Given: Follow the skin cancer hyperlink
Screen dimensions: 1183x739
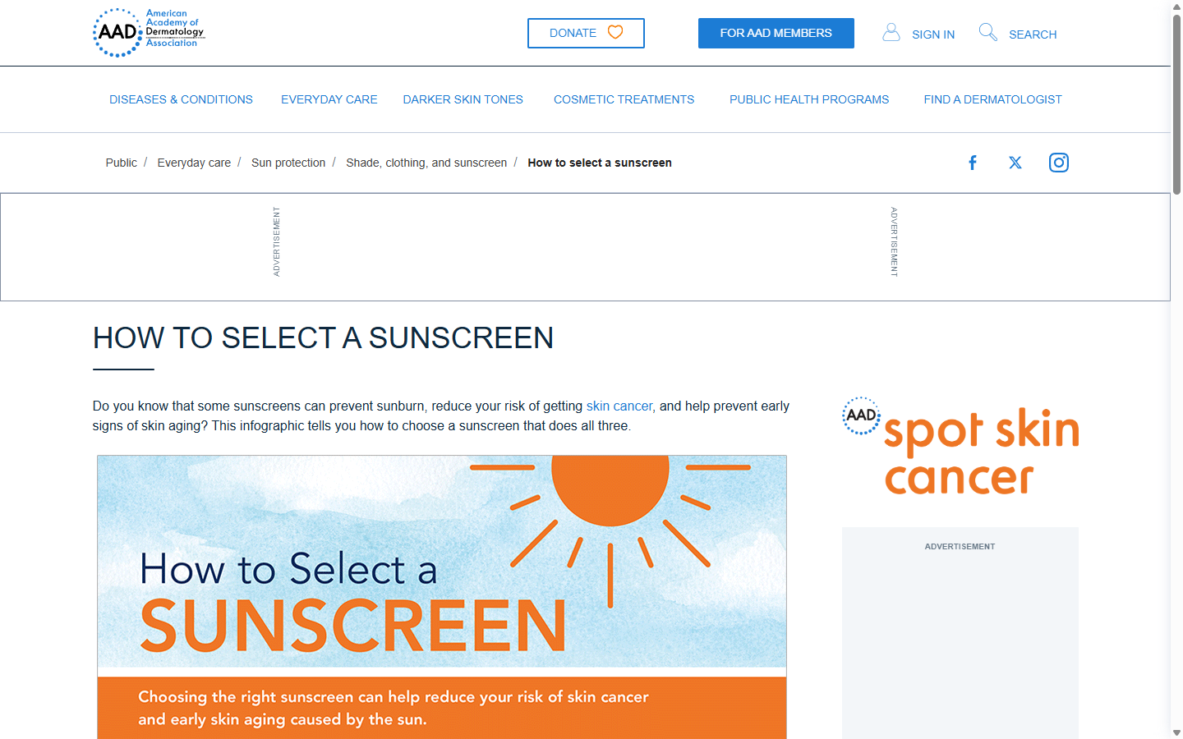Looking at the screenshot, I should click(619, 406).
